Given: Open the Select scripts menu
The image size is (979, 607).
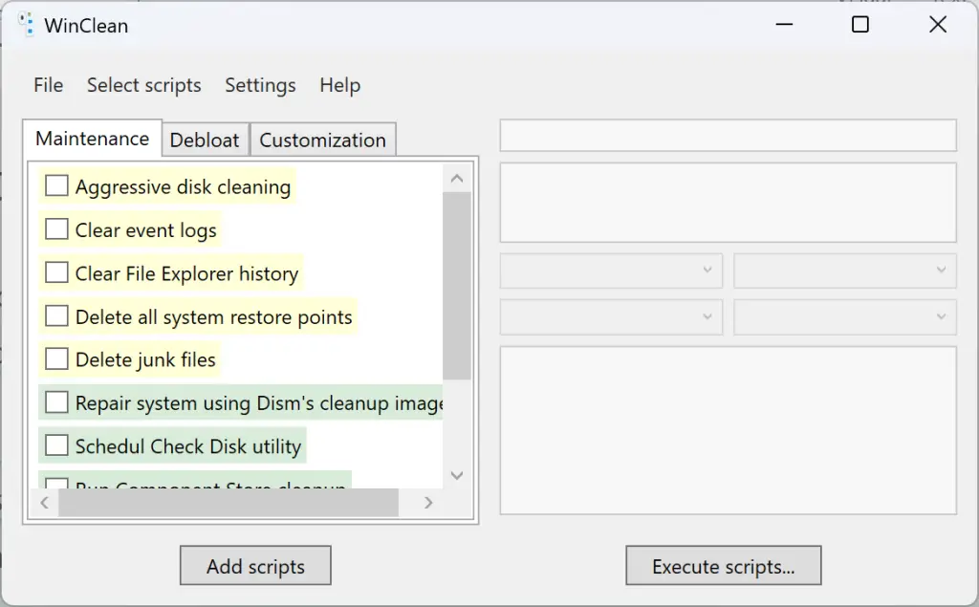Looking at the screenshot, I should pyautogui.click(x=143, y=85).
